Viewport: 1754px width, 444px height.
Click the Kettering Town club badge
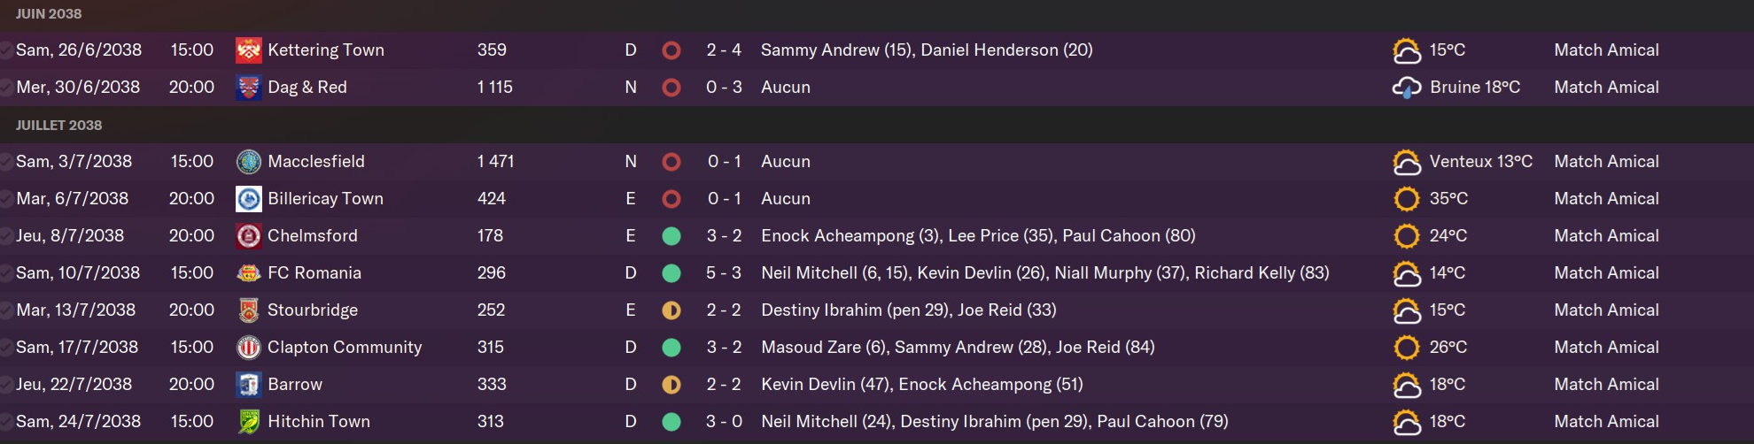coord(248,50)
